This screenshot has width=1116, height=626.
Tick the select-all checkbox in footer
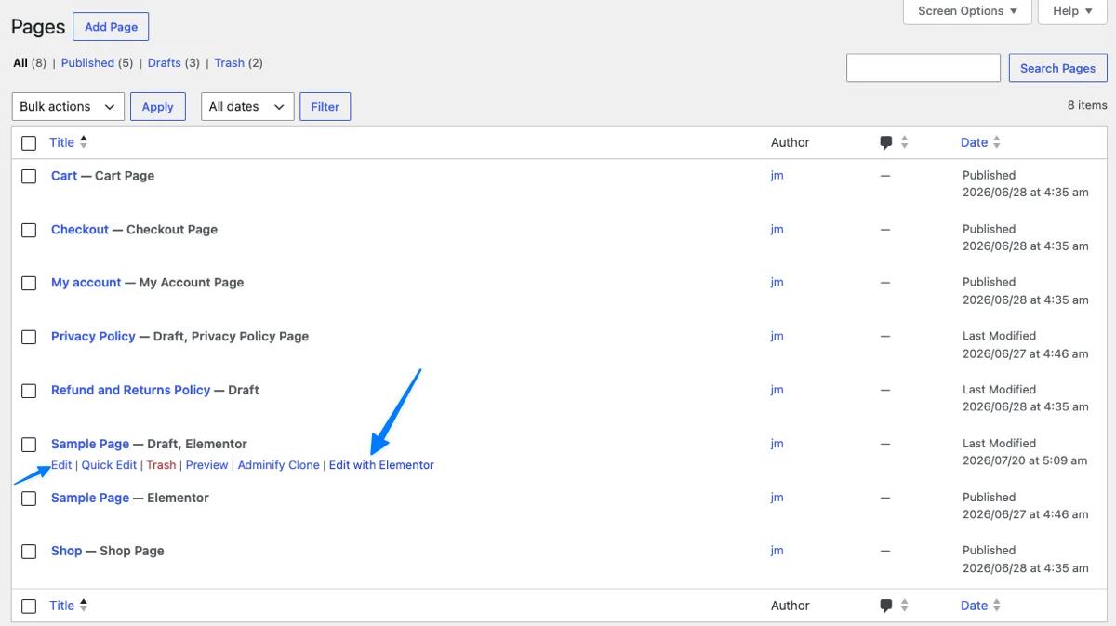point(29,606)
